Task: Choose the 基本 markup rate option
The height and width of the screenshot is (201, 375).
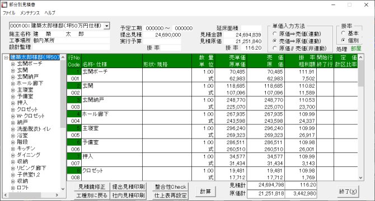Action: pyautogui.click(x=343, y=33)
